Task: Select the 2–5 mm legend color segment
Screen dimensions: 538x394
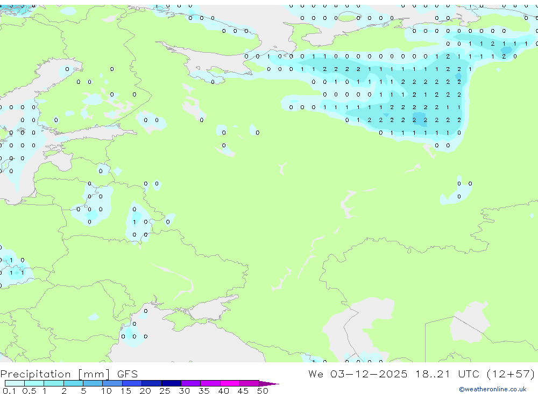Action: point(73,383)
